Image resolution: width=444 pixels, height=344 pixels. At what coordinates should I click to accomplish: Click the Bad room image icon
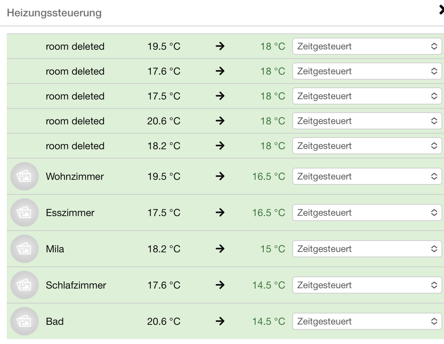[24, 321]
